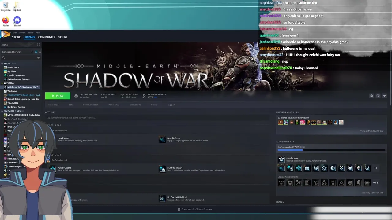The image size is (392, 220).
Task: Switch to the Library tab
Action: click(29, 37)
